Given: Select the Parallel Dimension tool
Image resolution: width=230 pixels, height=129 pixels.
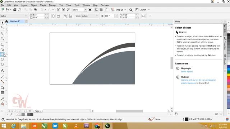Looking at the screenshot, I should [x=3, y=77].
